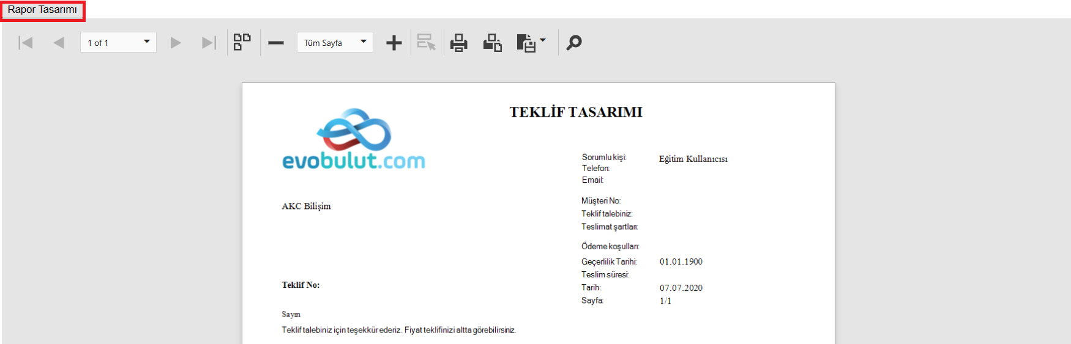Viewport: 1071px width, 344px height.
Task: Go to the next page
Action: [176, 43]
